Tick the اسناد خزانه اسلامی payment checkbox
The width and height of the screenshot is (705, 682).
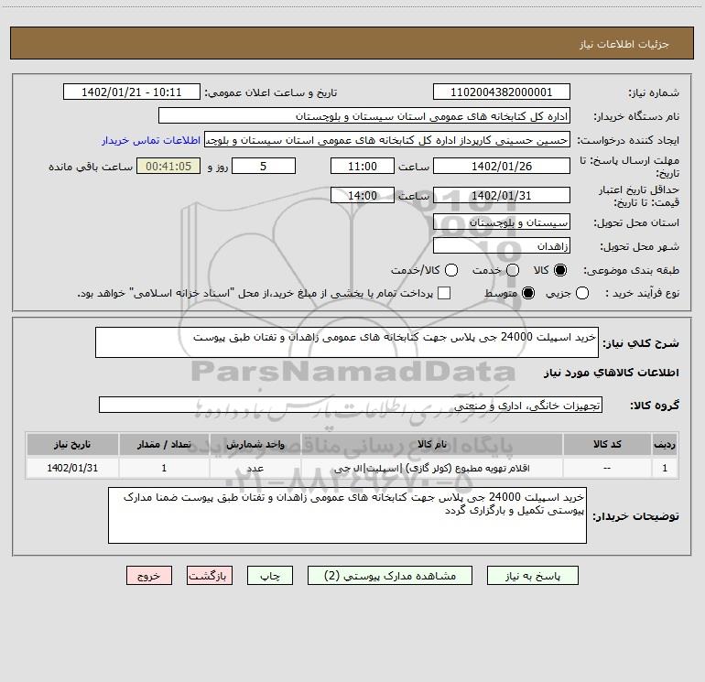[x=444, y=293]
